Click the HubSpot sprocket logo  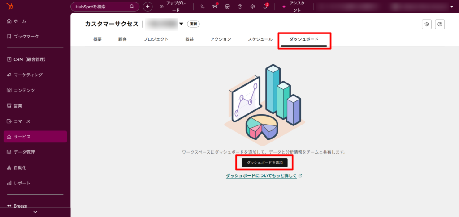[9, 6]
